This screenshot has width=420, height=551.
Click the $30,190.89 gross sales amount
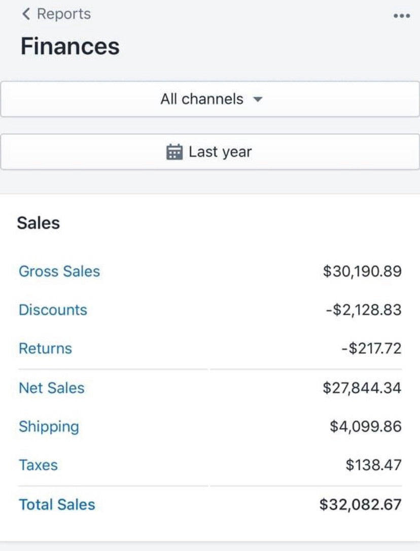click(x=362, y=271)
